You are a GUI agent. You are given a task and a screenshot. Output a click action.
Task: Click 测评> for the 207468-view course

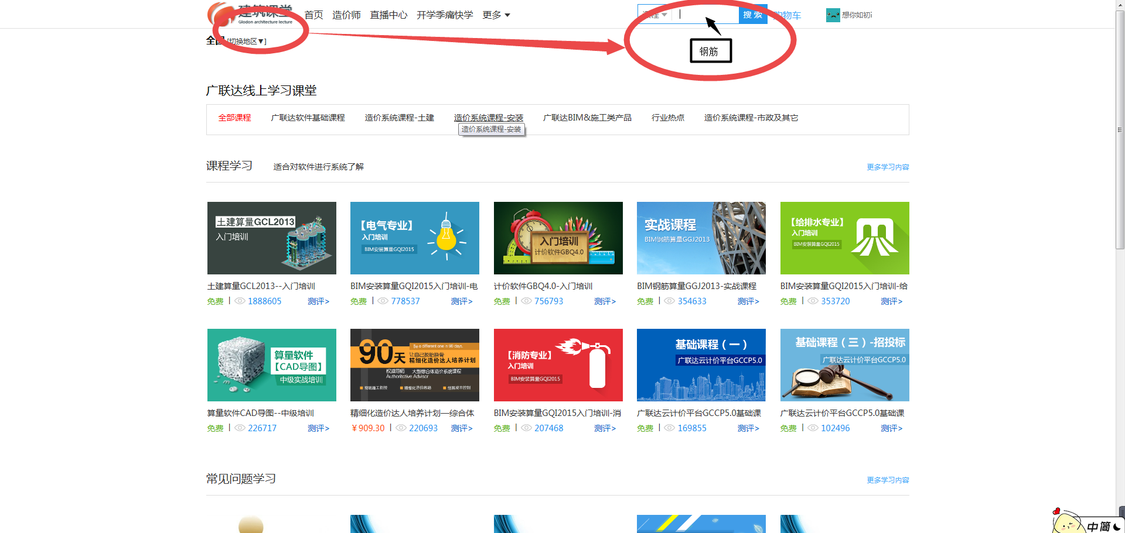(x=605, y=428)
